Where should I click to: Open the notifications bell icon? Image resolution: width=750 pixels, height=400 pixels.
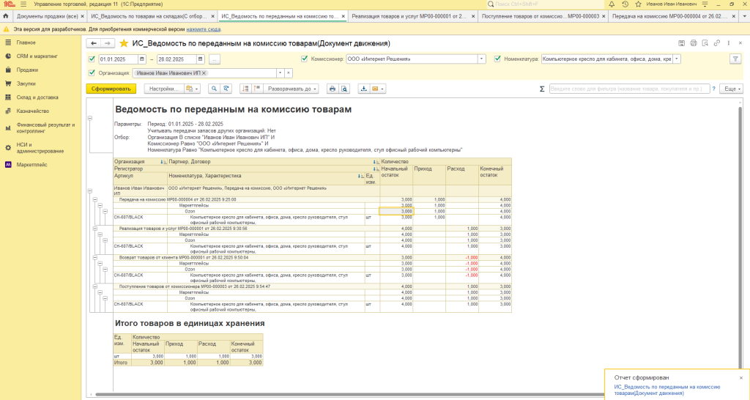pyautogui.click(x=612, y=4)
